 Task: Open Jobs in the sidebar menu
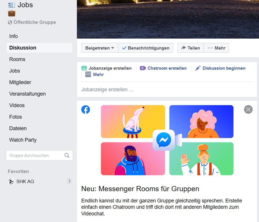coord(14,71)
